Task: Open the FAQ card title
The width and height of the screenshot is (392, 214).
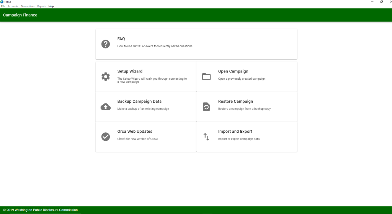Action: pos(121,39)
